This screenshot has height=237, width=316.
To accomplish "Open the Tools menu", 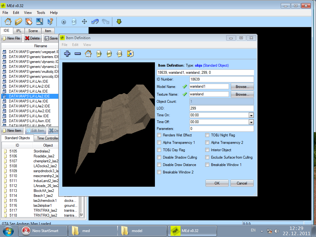I will coord(41,13).
